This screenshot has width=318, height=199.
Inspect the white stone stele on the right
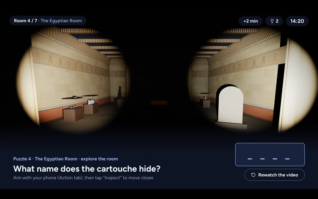point(230,105)
